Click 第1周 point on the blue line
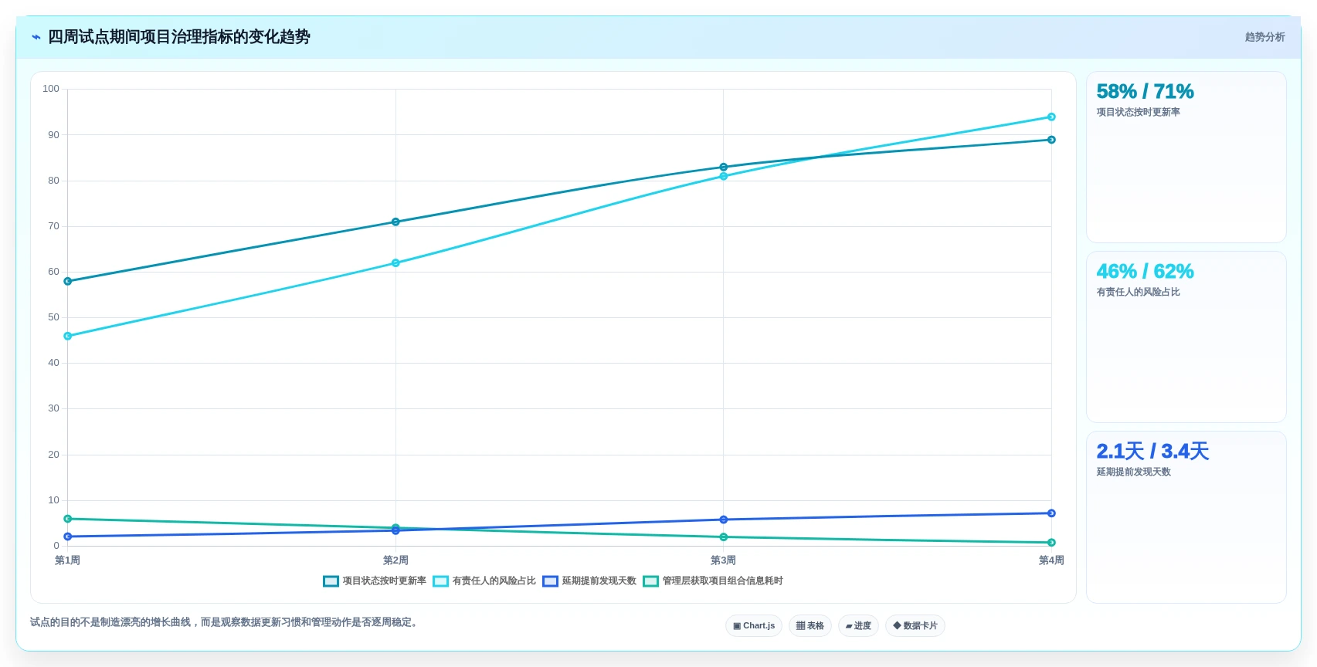 (x=68, y=537)
